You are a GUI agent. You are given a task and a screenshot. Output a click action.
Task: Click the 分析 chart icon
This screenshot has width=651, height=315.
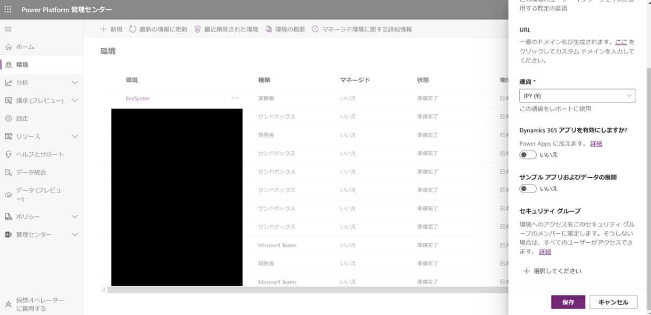click(x=8, y=83)
